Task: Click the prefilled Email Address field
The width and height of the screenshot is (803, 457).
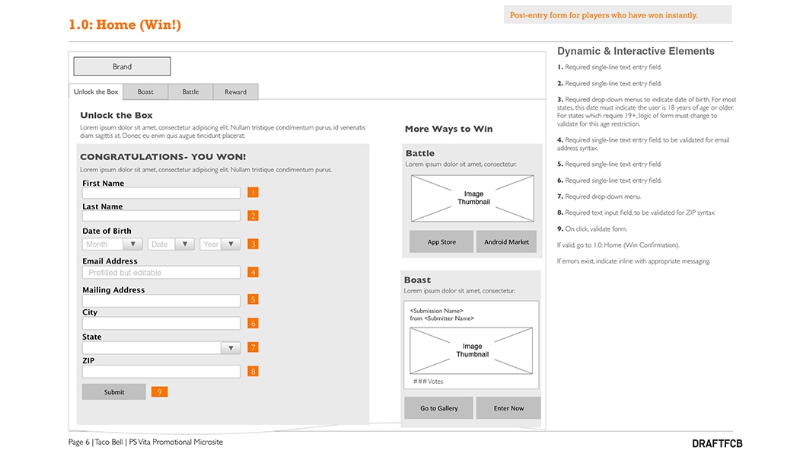Action: 161,273
